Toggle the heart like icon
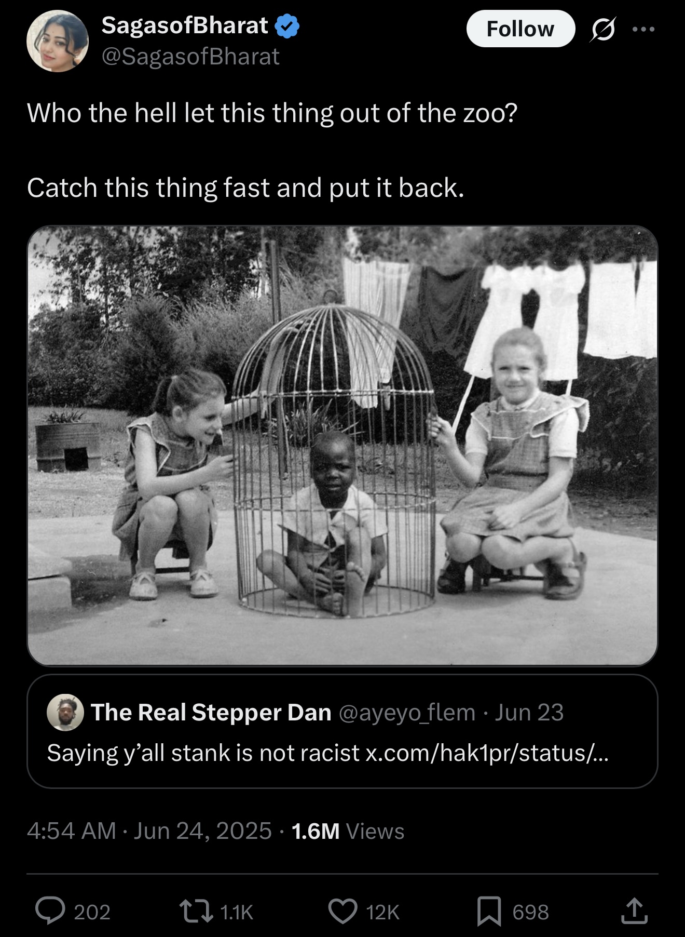The image size is (685, 937). pos(343,912)
